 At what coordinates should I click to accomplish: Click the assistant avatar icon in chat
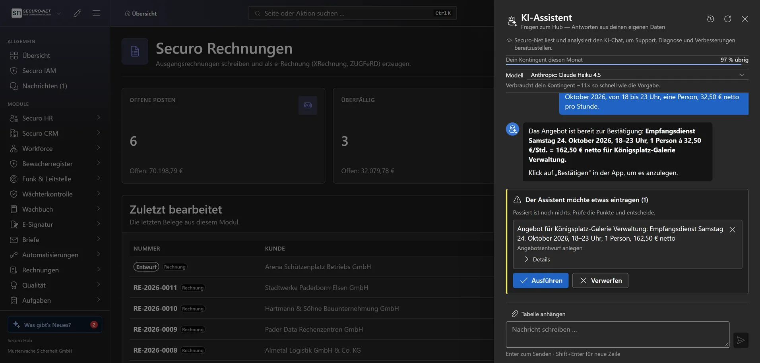pos(512,129)
